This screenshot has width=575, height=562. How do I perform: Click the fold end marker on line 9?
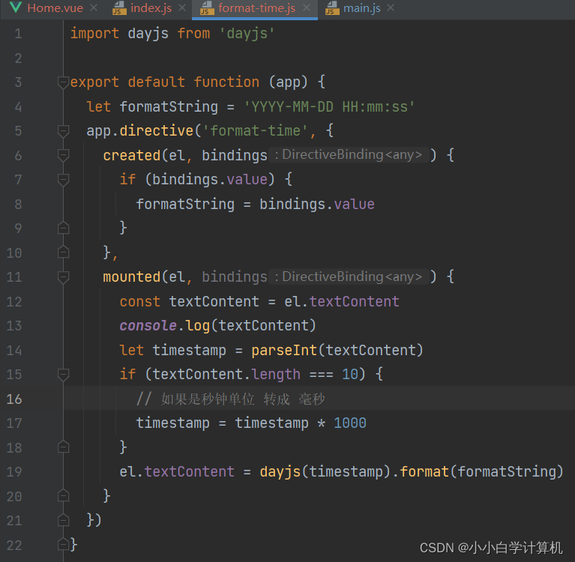click(64, 228)
